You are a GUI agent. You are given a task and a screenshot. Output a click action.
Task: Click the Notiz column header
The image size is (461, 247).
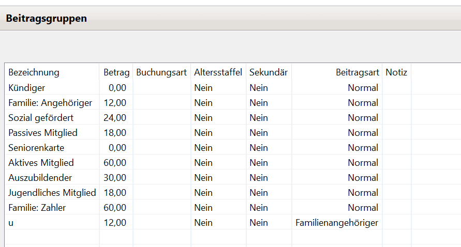pos(396,72)
